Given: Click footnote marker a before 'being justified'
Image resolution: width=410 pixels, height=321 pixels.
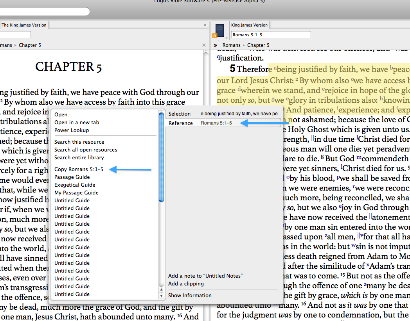Looking at the screenshot, I should 275,69.
